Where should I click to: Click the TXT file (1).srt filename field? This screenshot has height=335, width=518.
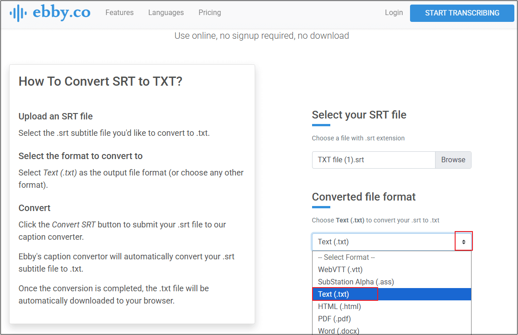[374, 160]
